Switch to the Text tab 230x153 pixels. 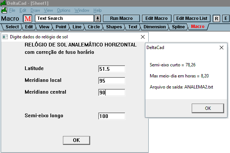(133, 27)
